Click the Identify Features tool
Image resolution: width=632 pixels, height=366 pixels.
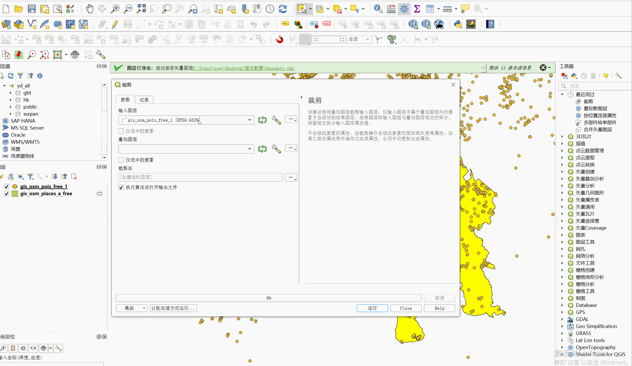pos(378,9)
